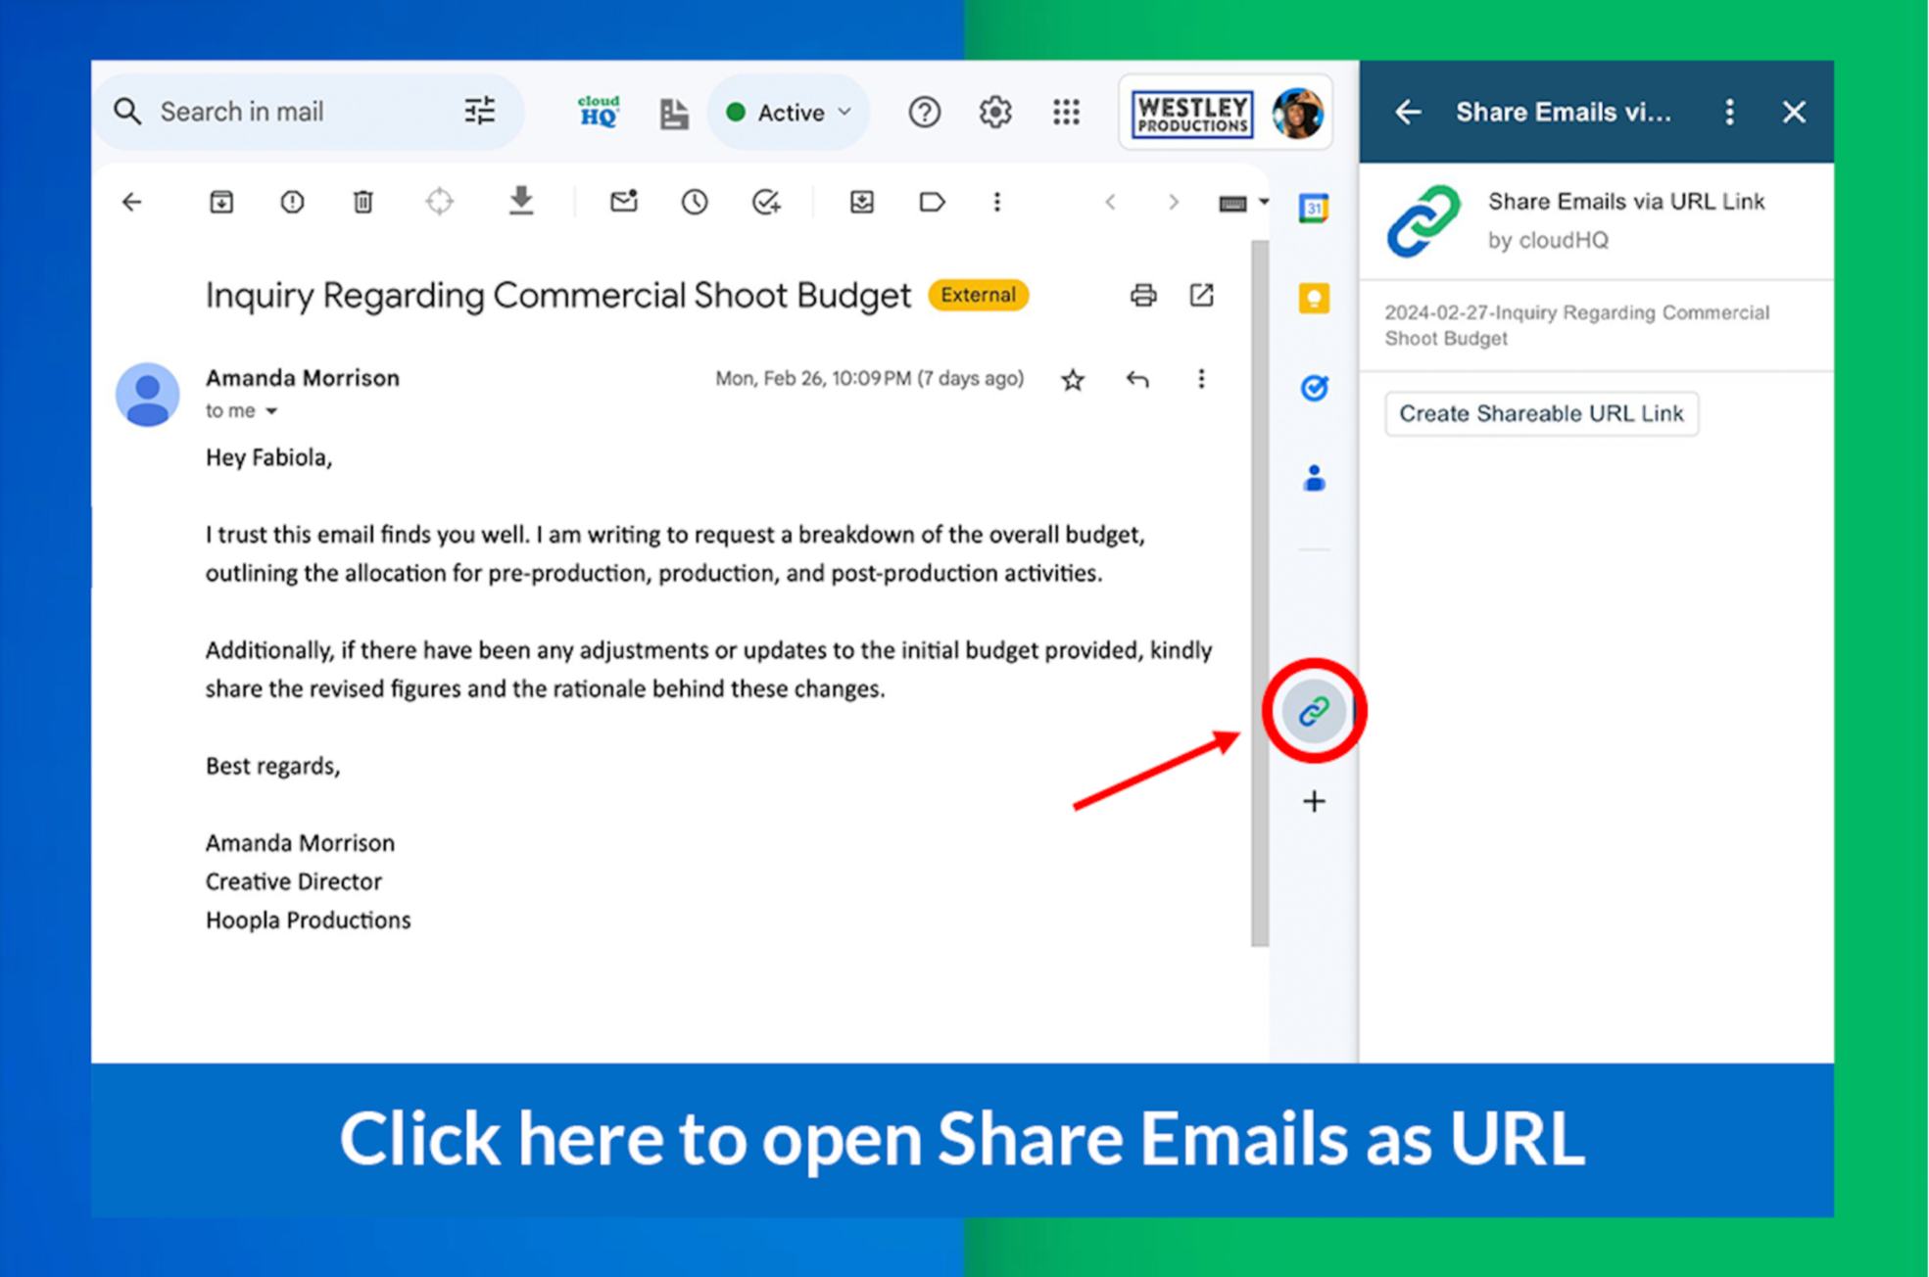This screenshot has height=1277, width=1929.
Task: Snooze this email with clock icon
Action: [695, 203]
